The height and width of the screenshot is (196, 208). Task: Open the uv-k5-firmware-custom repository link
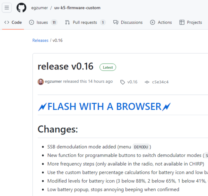[77, 8]
